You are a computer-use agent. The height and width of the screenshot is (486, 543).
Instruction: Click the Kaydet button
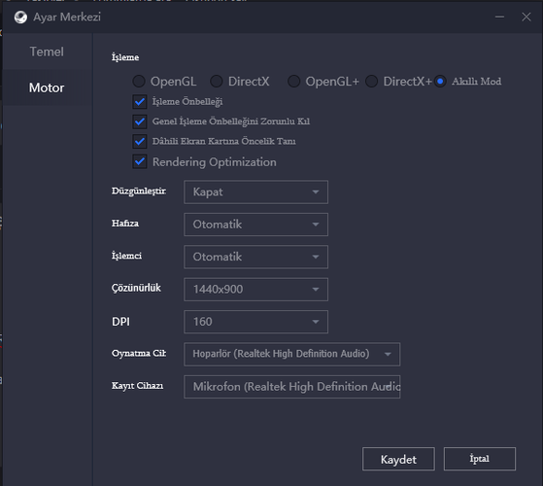(x=398, y=459)
